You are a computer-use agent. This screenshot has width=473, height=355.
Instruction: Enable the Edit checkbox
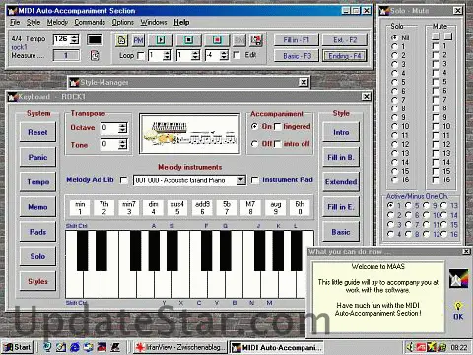tap(236, 55)
